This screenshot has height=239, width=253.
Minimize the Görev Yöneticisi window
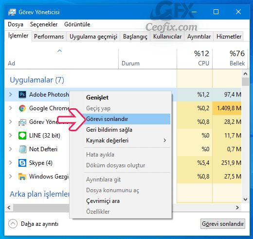194,12
